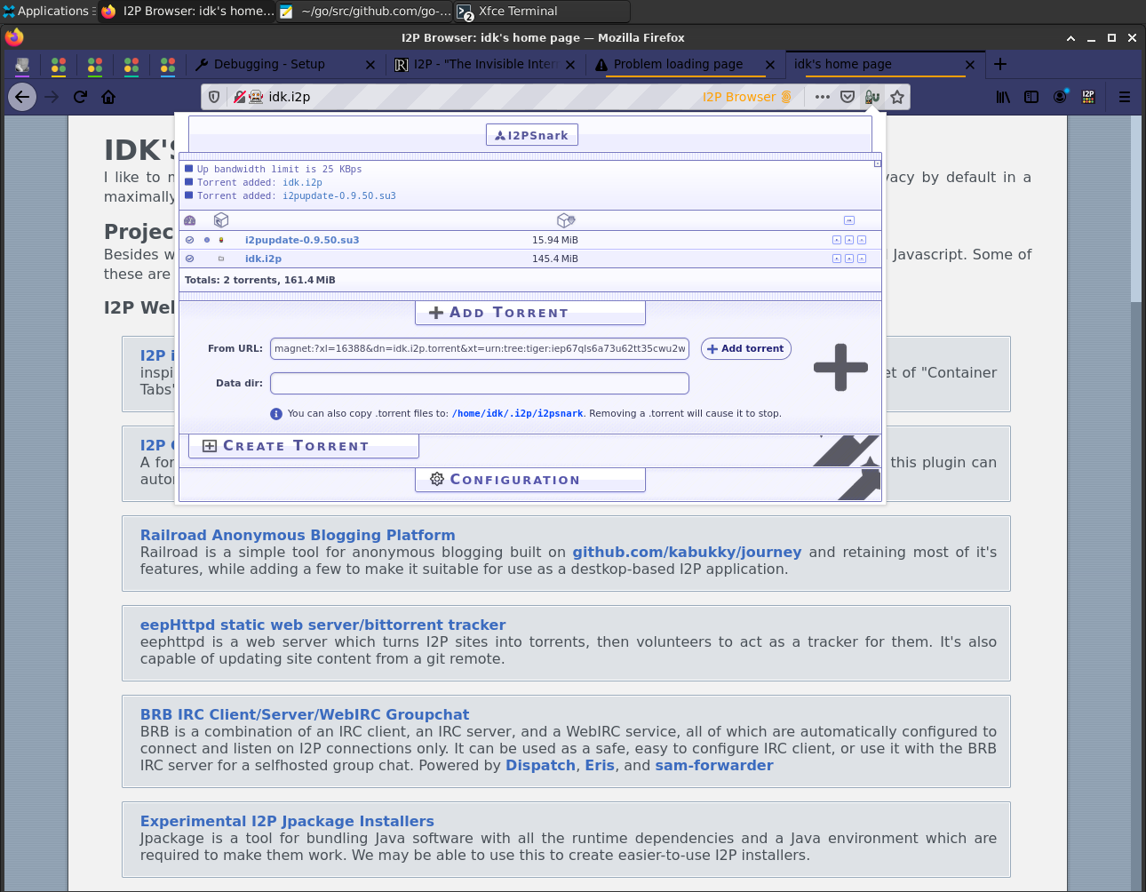
Task: Open the Applications menu in the panel
Action: click(x=49, y=11)
